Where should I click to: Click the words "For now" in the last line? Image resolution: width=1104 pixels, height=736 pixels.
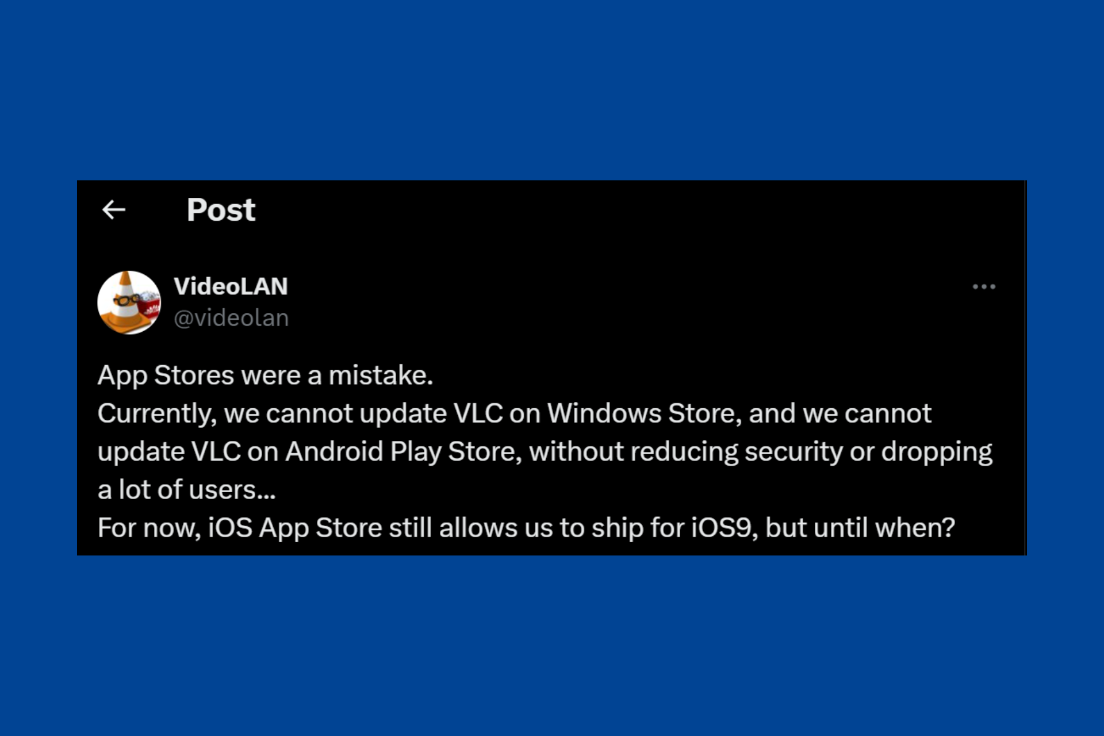tap(148, 528)
